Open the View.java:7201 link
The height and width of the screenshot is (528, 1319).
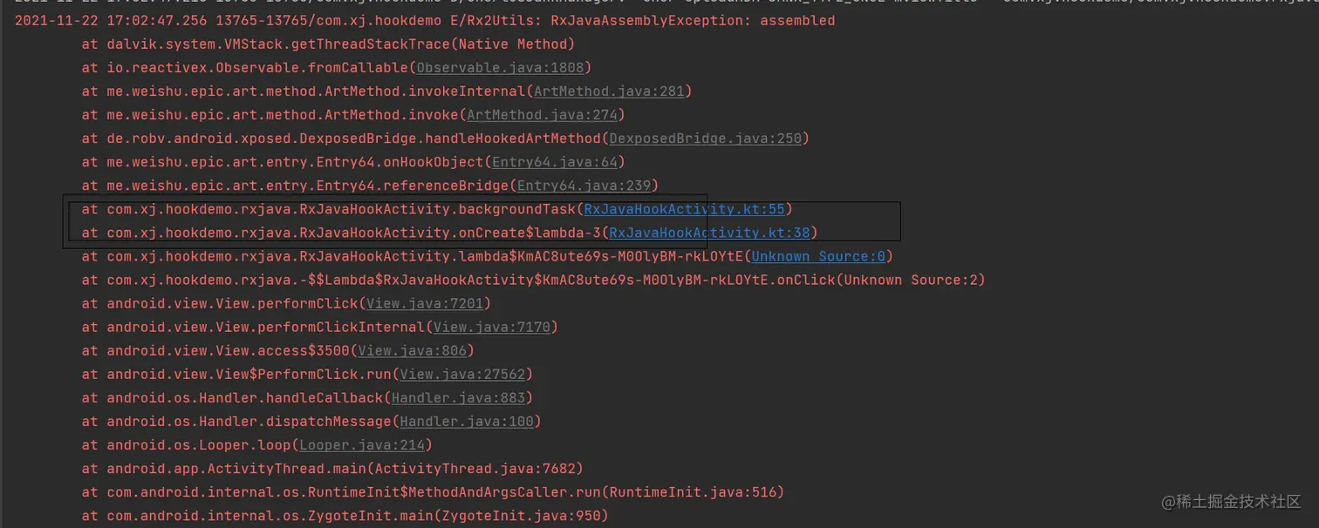pyautogui.click(x=425, y=303)
